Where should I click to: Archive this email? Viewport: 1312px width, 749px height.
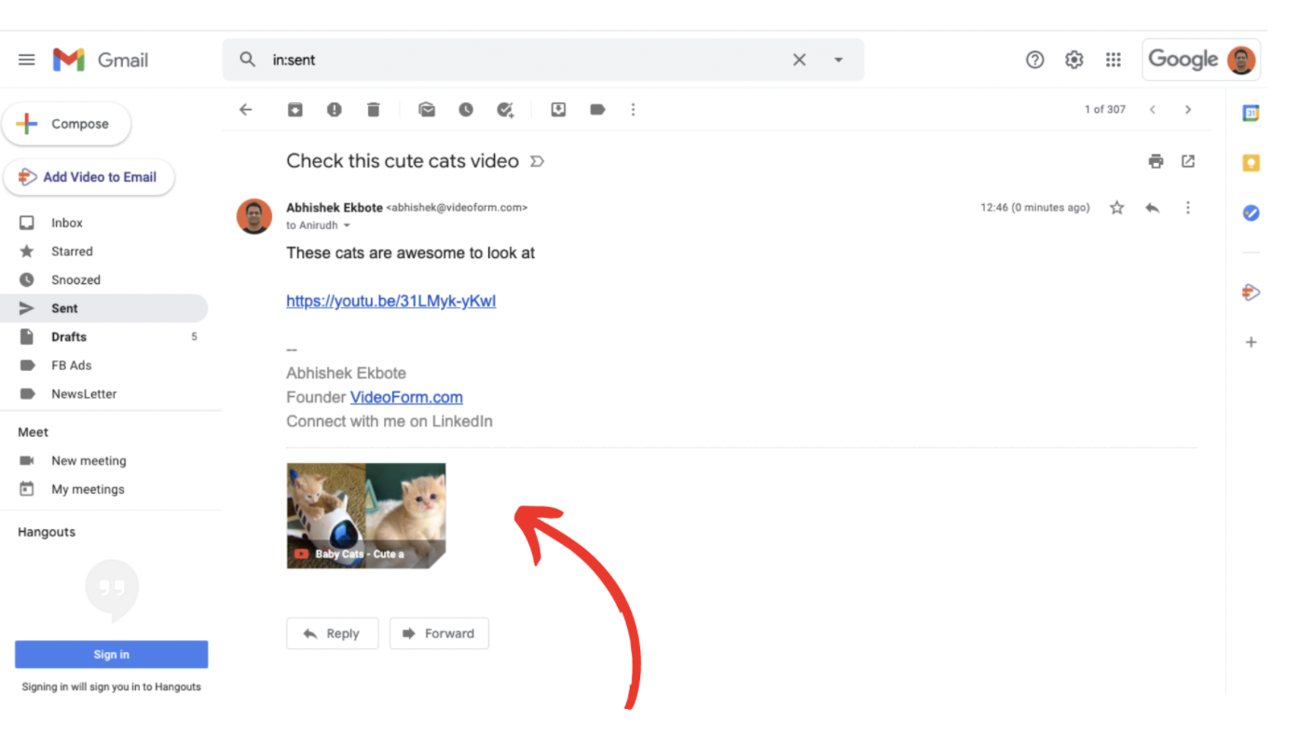pyautogui.click(x=295, y=110)
